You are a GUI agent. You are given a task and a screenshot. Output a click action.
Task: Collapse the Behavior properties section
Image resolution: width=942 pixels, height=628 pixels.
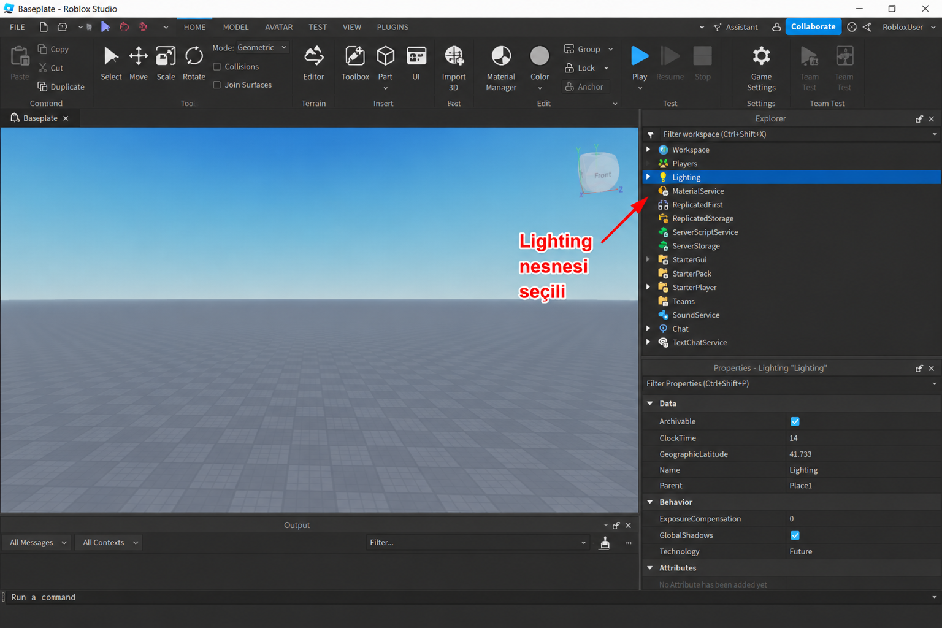[650, 502]
